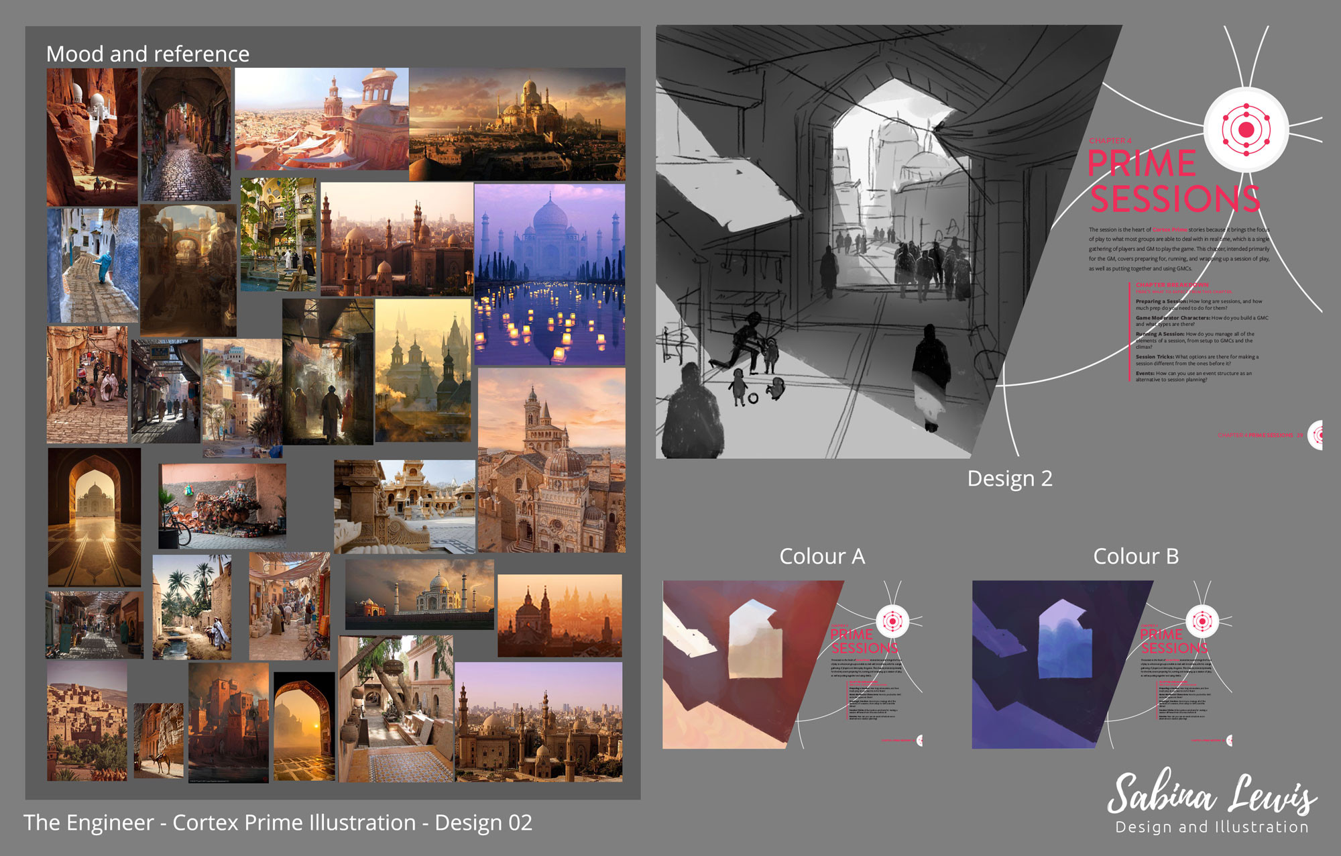Click the small page-number emblem in Design 2
This screenshot has height=856, width=1341.
pyautogui.click(x=1318, y=435)
